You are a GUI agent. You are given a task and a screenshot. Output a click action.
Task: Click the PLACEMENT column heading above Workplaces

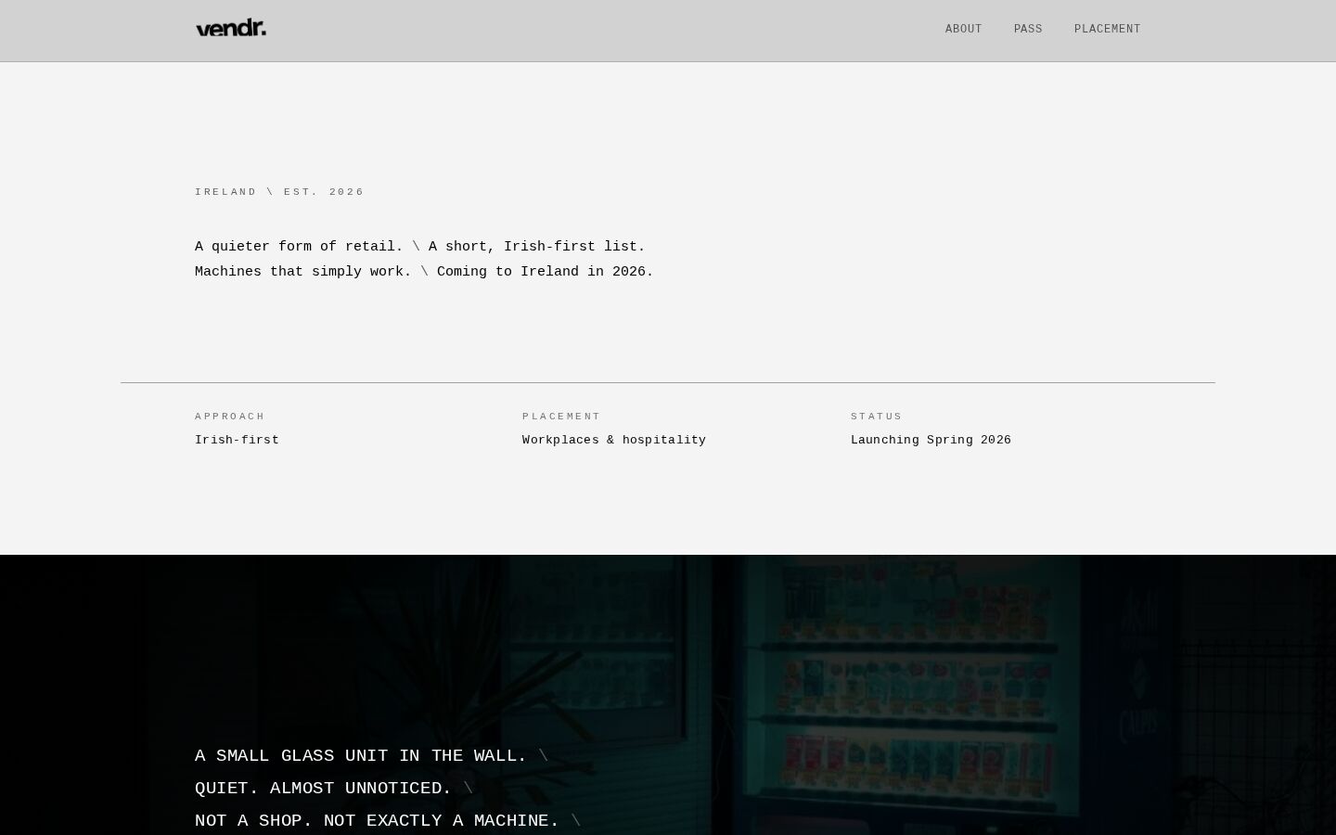tap(561, 417)
